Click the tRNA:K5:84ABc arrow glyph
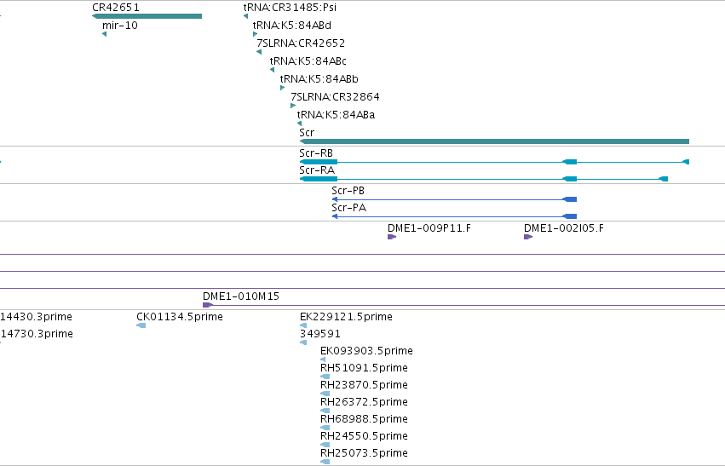Viewport: 725px width, 466px height. [273, 70]
